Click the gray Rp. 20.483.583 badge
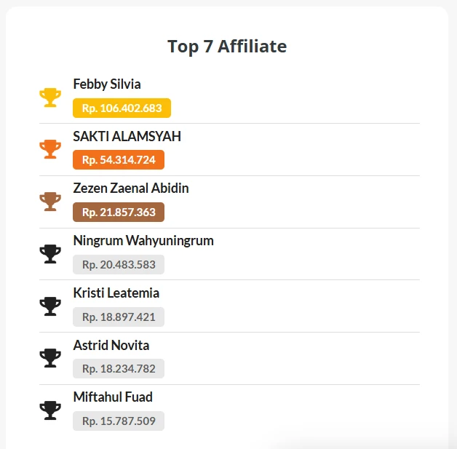This screenshot has height=449, width=457. (119, 265)
